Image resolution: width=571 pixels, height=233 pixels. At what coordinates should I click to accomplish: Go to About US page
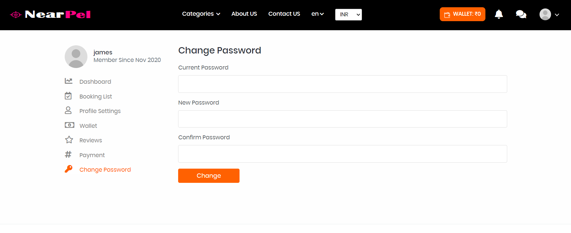pyautogui.click(x=244, y=14)
